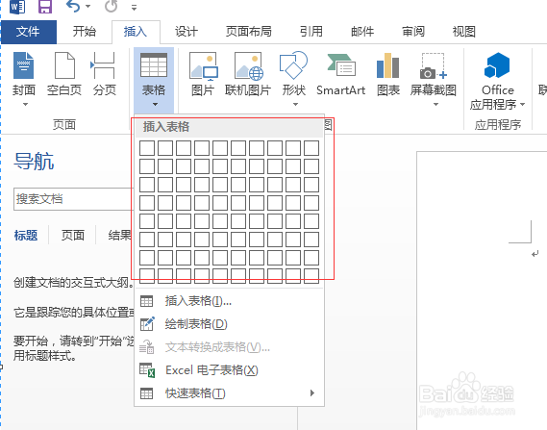Viewport: 547px width, 430px height.
Task: Click the 导航 pane title
Action: 34,162
